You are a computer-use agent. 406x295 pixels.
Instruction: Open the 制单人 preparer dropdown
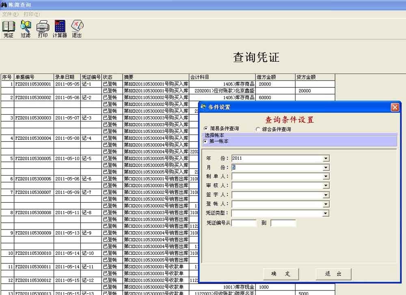326,176
